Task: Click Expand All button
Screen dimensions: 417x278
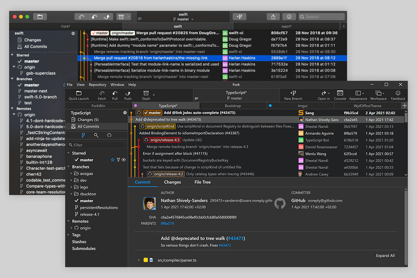Action: click(x=385, y=255)
